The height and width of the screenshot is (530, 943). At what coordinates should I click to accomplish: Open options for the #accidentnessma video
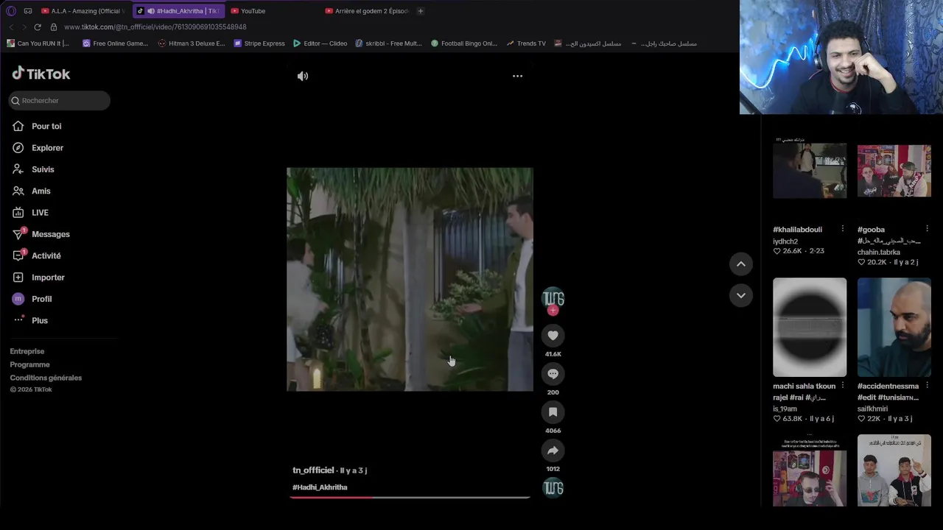tap(927, 386)
